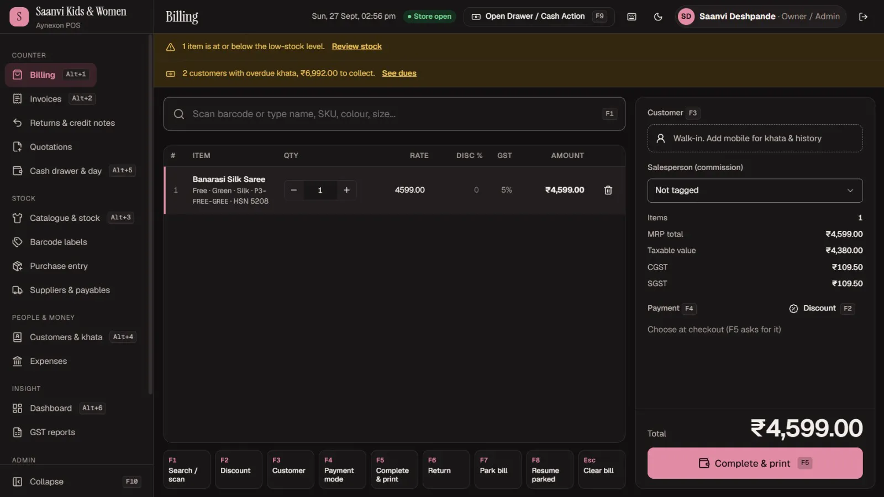Screen dimensions: 884x497
Task: Click F5 Complete & print shortcut tile
Action: (x=394, y=469)
